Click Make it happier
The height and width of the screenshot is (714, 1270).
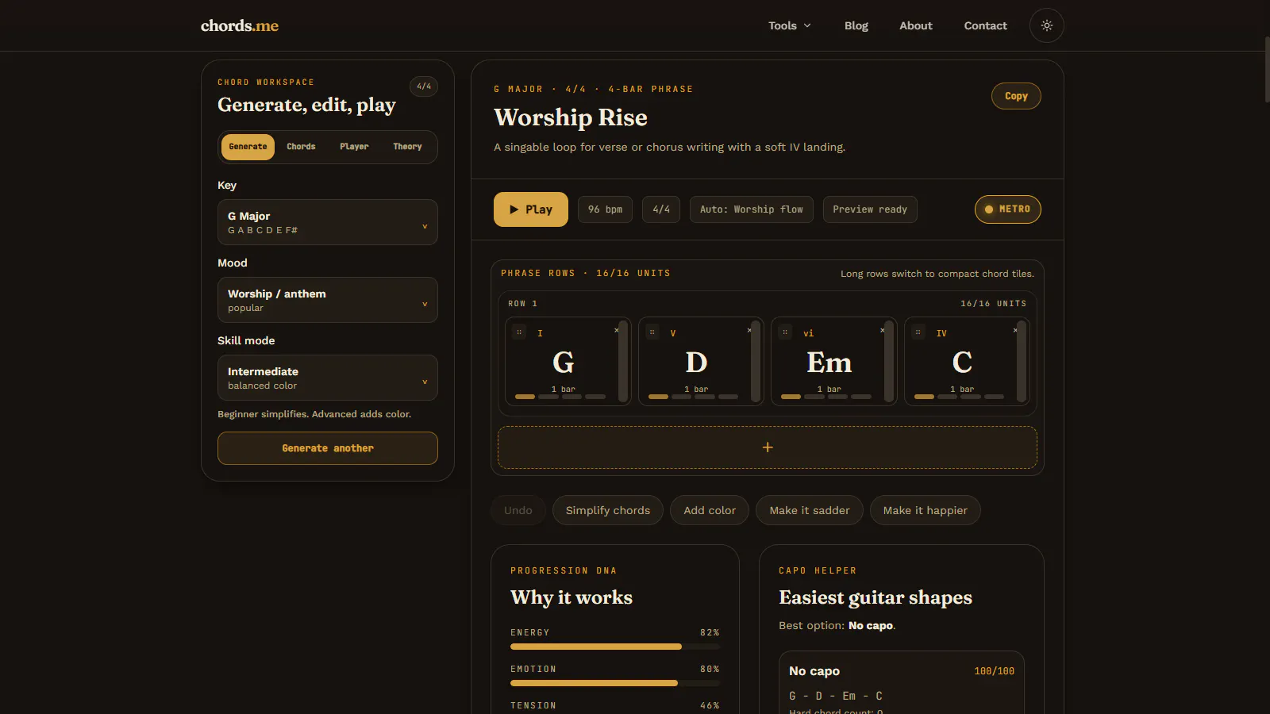926,510
